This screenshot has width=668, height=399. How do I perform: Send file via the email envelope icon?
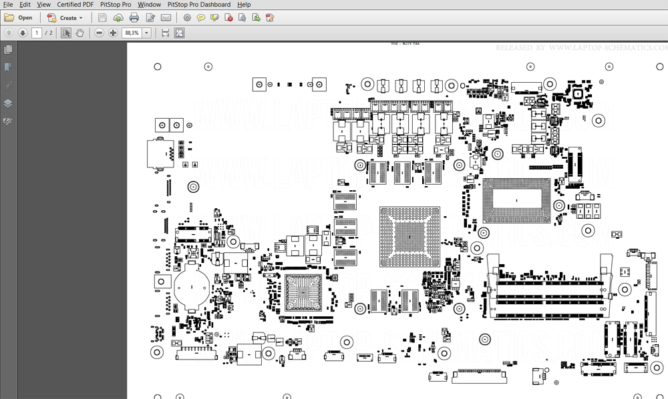[x=166, y=17]
